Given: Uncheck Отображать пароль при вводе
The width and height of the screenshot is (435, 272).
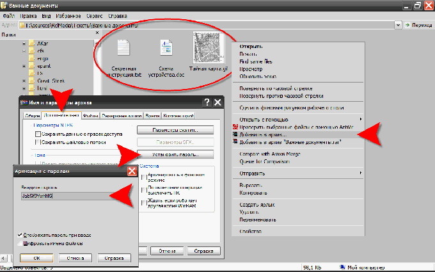Looking at the screenshot, I should (20, 235).
